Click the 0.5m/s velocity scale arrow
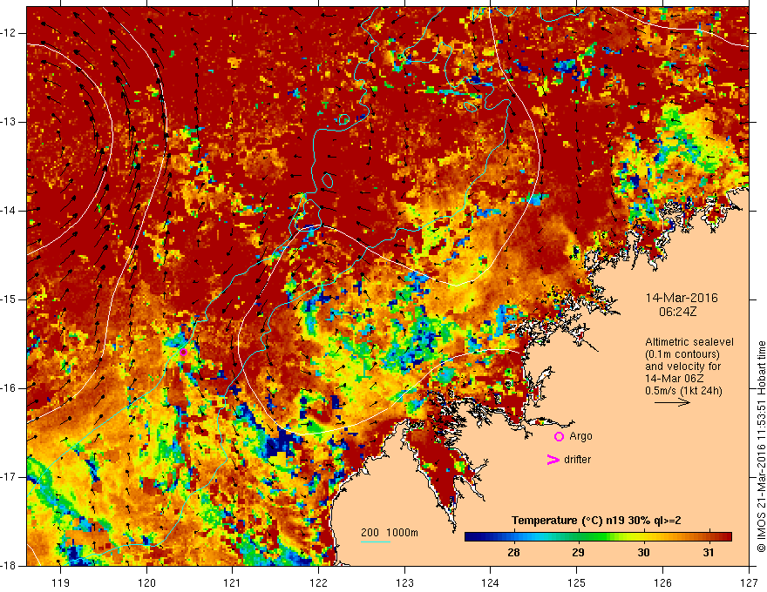767x592 pixels. tap(672, 403)
